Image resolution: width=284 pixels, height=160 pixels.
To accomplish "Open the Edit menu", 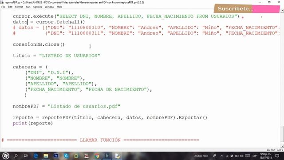I will click(10, 7).
